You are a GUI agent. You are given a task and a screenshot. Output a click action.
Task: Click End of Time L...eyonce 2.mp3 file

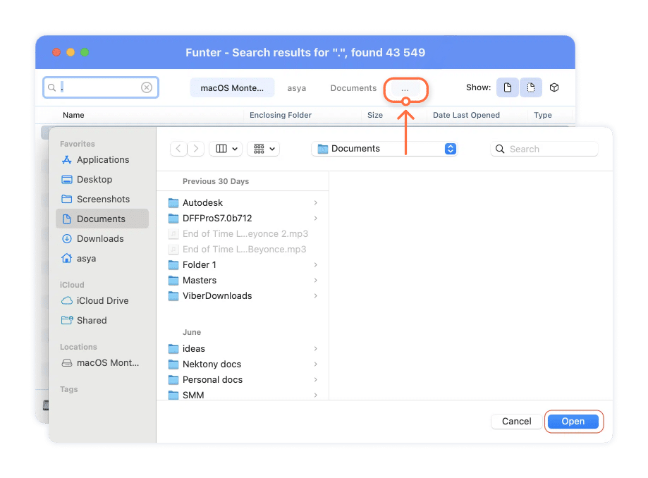(243, 234)
